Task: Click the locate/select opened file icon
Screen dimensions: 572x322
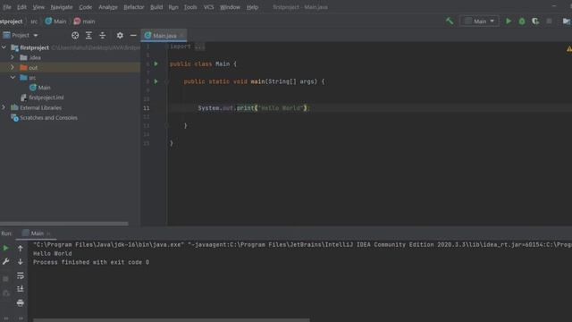Action: pos(75,36)
